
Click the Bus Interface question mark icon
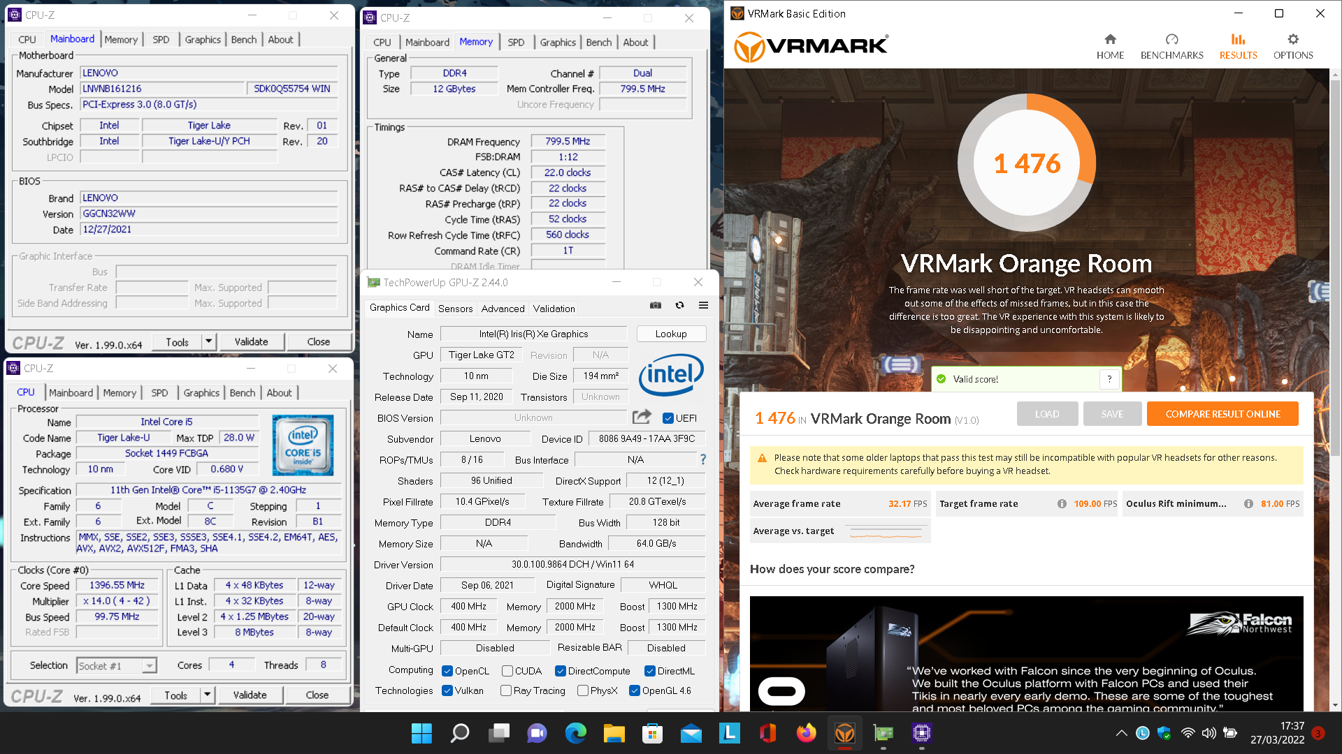tap(703, 459)
